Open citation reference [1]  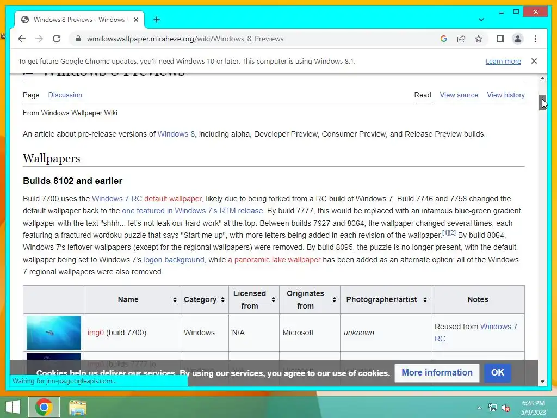point(445,233)
